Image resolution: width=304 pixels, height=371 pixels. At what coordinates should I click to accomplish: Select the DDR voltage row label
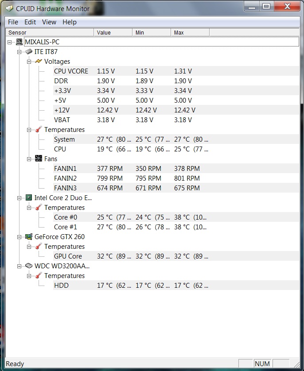point(61,81)
